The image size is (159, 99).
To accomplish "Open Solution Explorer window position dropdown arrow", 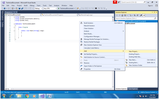I will click(x=152, y=12).
